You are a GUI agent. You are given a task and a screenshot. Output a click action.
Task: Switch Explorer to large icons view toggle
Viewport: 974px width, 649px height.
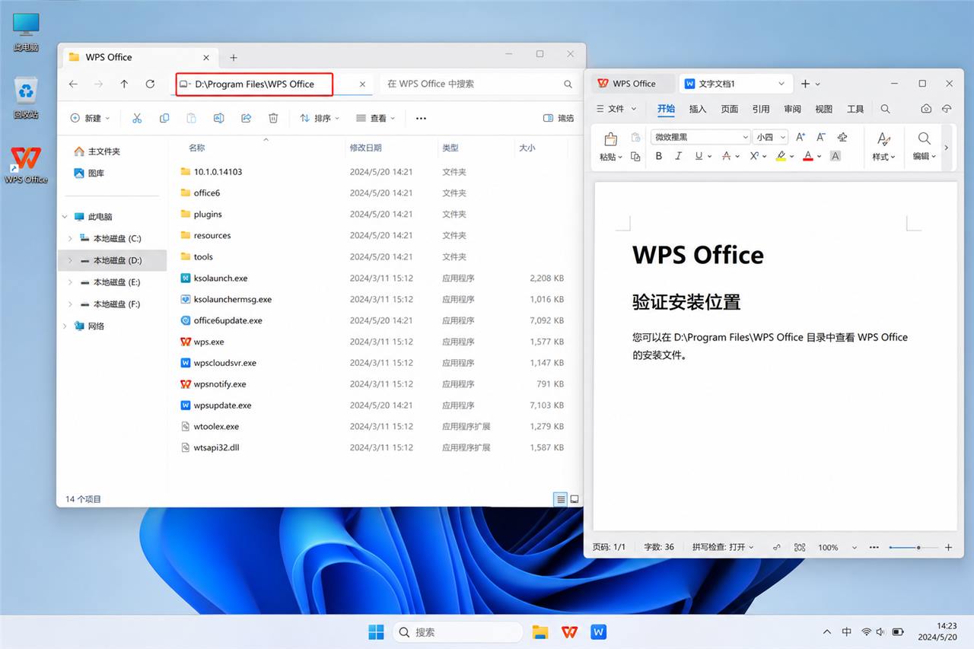pyautogui.click(x=575, y=499)
